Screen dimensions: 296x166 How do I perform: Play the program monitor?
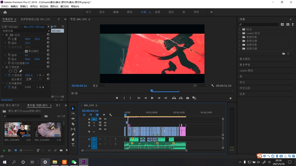152,98
